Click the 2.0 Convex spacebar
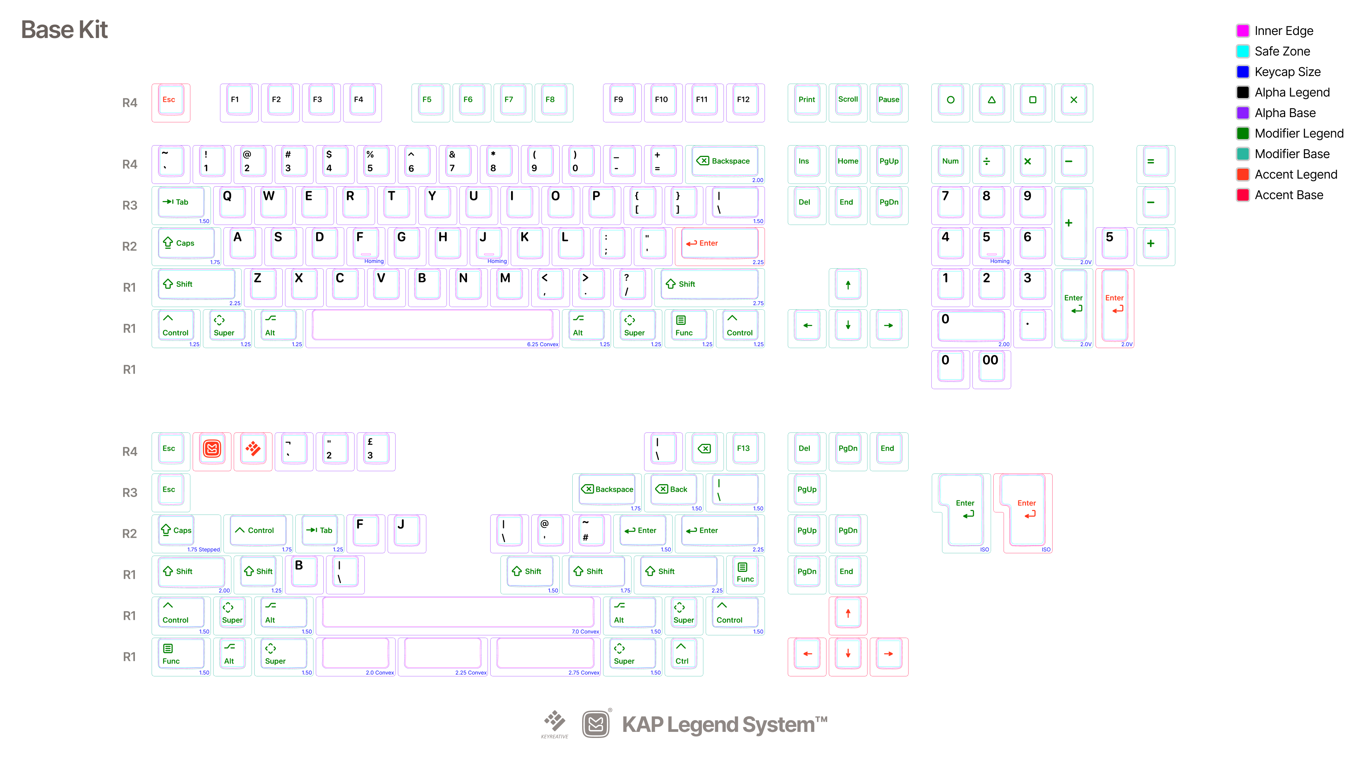 (x=356, y=657)
